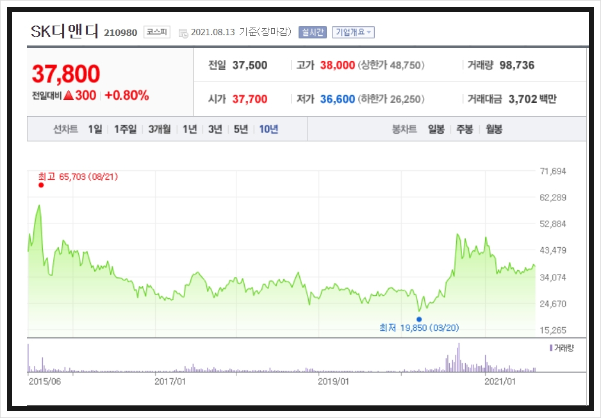Click the 62,289 price axis label
Image resolution: width=601 pixels, height=418 pixels.
click(553, 198)
